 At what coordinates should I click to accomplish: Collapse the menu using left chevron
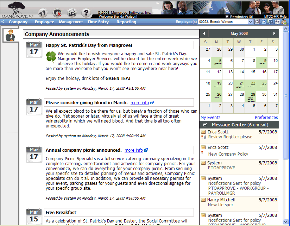click(x=3, y=22)
